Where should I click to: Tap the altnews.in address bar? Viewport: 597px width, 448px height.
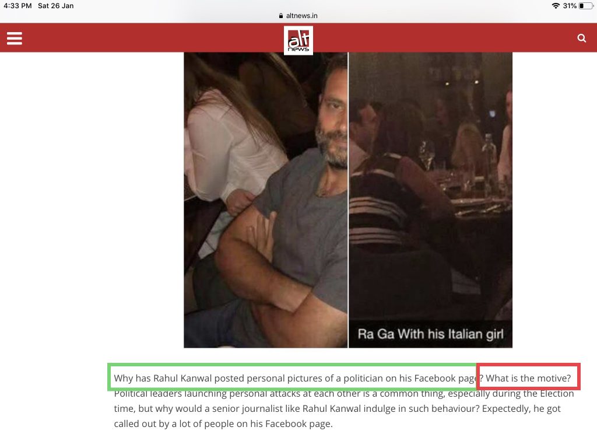pos(298,16)
